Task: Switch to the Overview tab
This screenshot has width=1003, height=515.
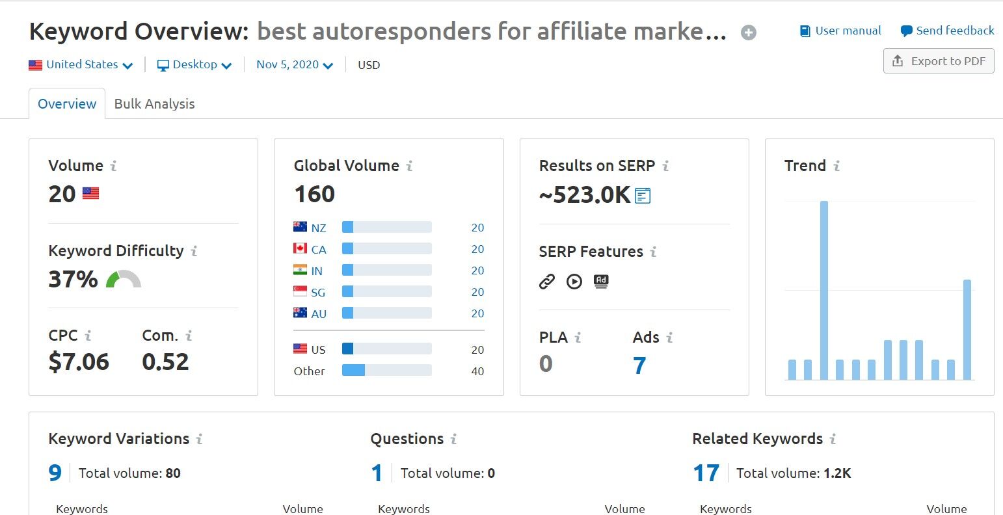Action: [x=67, y=104]
